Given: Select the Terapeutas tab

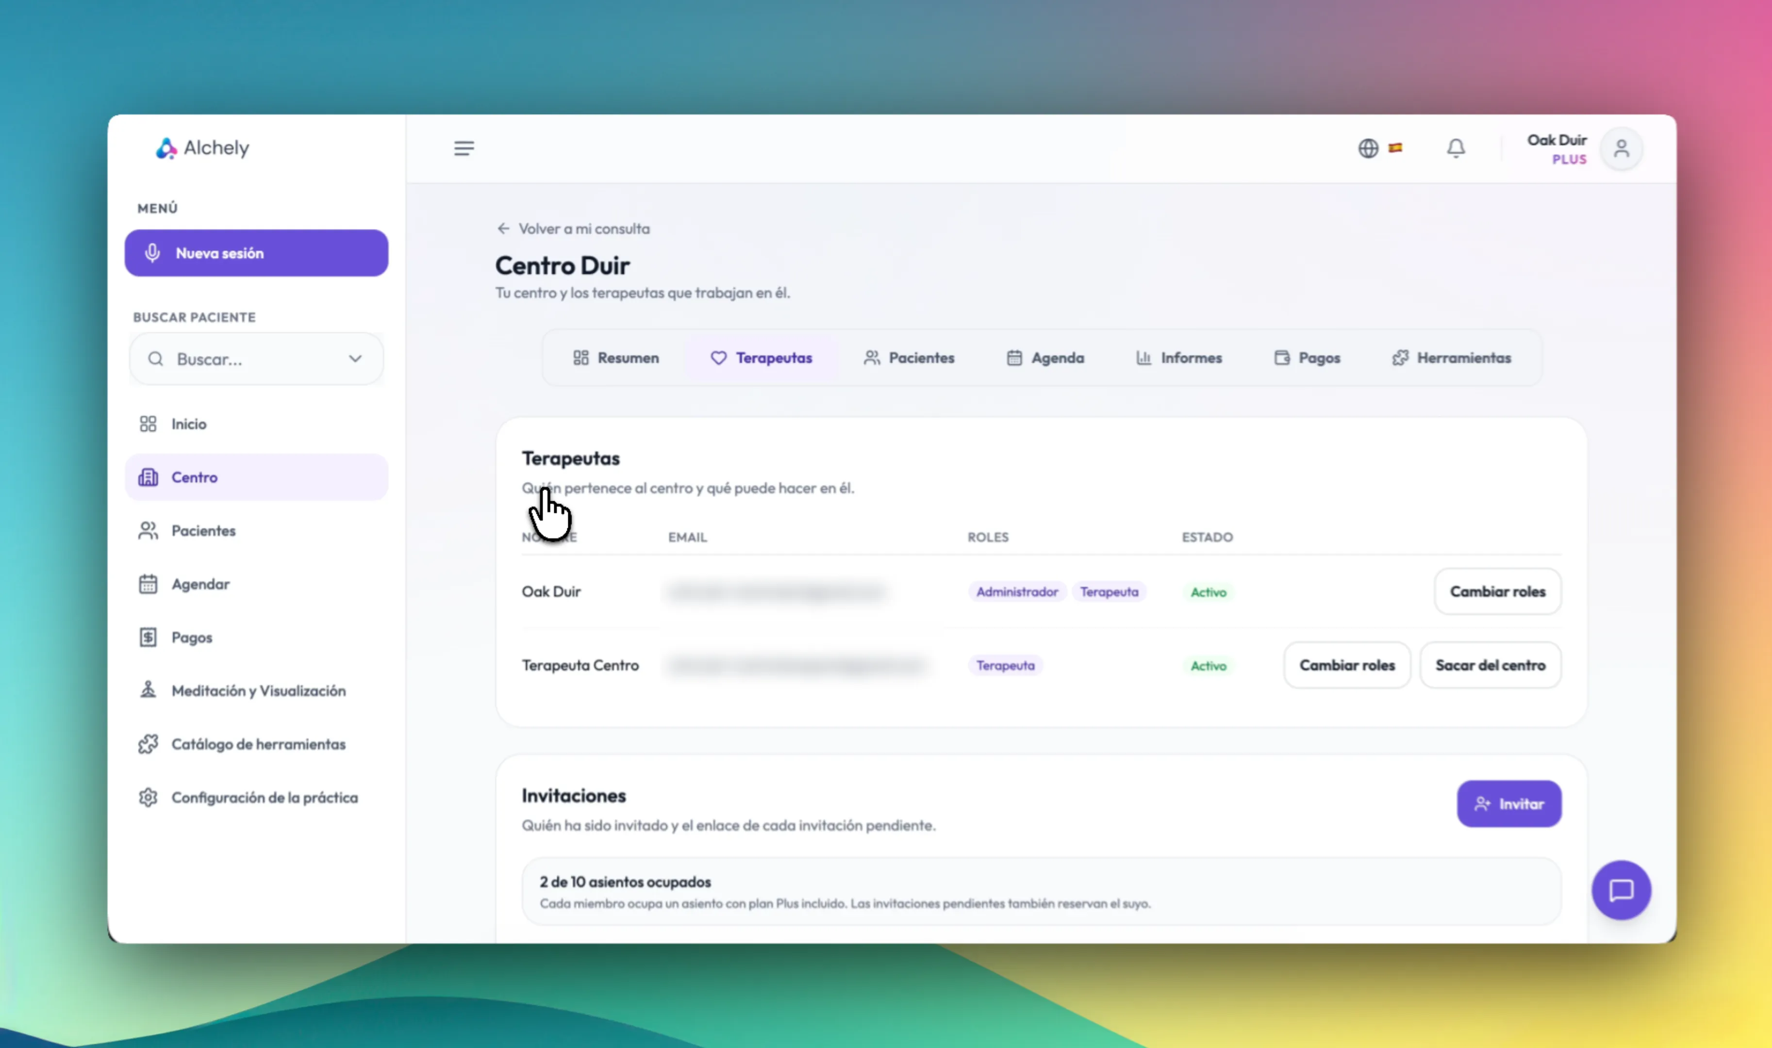Looking at the screenshot, I should pyautogui.click(x=762, y=358).
